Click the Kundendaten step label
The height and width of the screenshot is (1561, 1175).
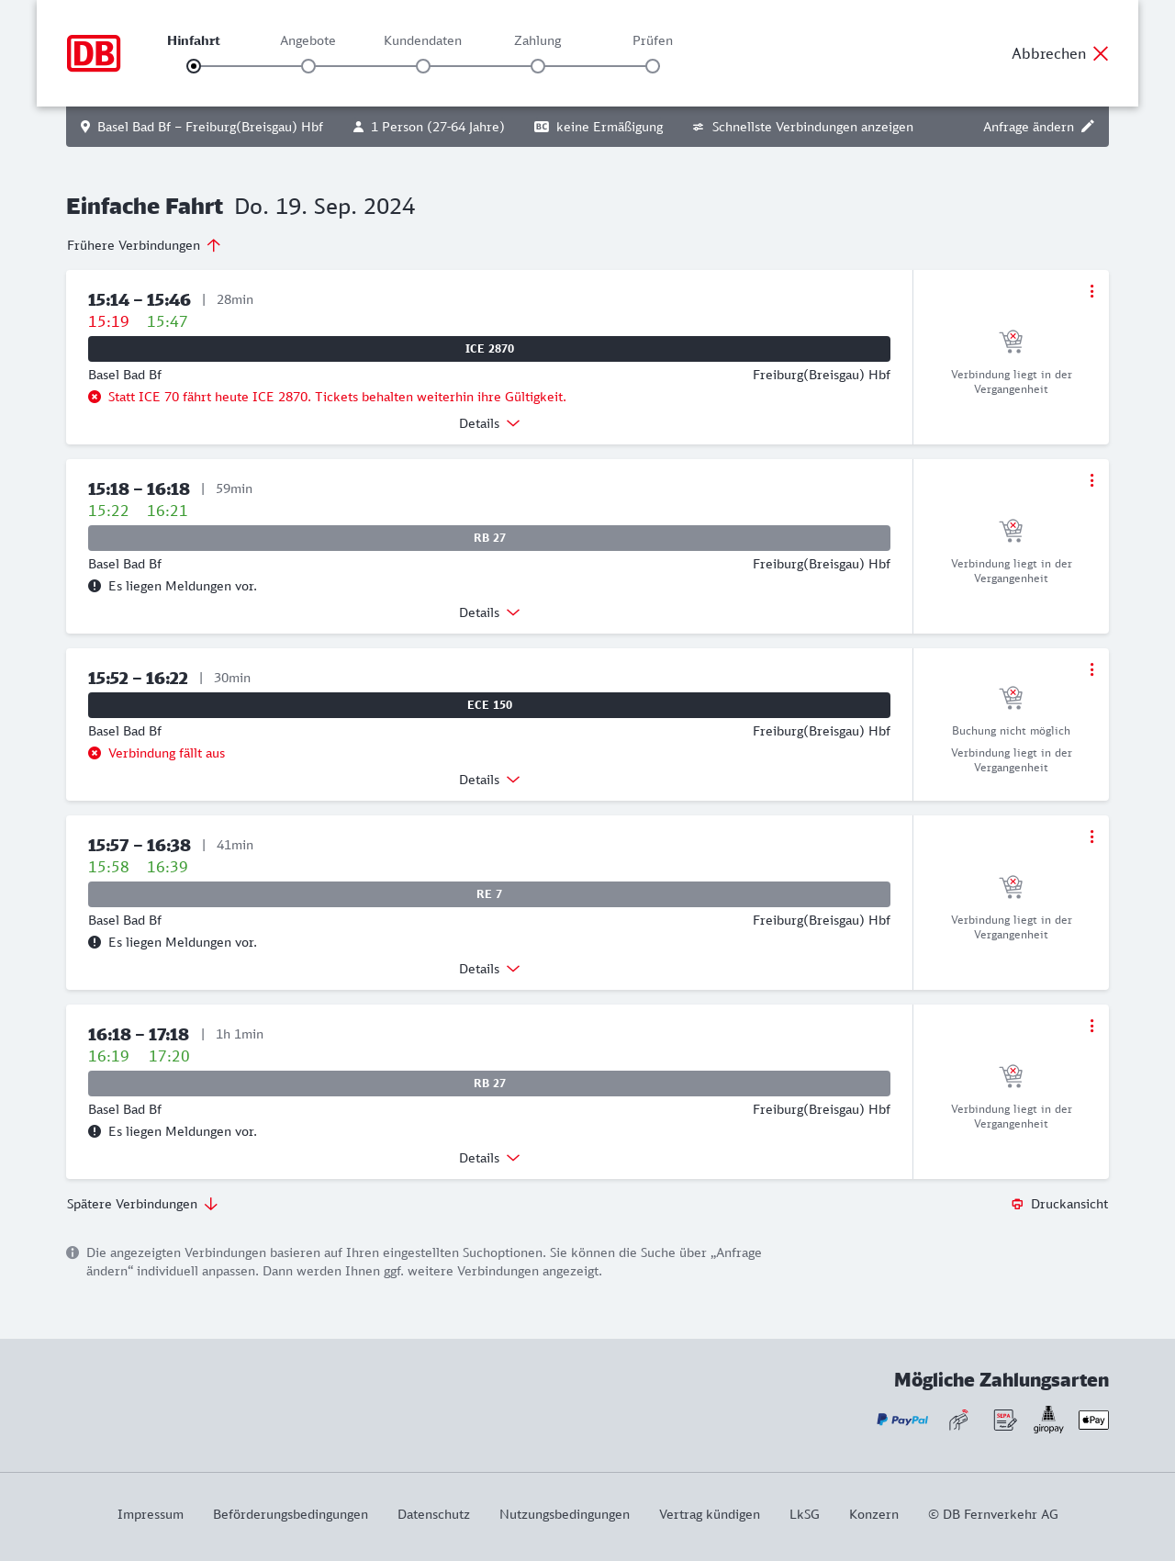point(422,40)
